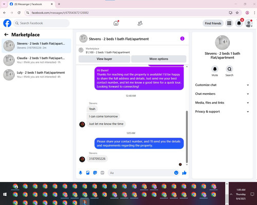Click the back arrow beside Marketplace
The image size is (257, 205).
tap(6, 35)
